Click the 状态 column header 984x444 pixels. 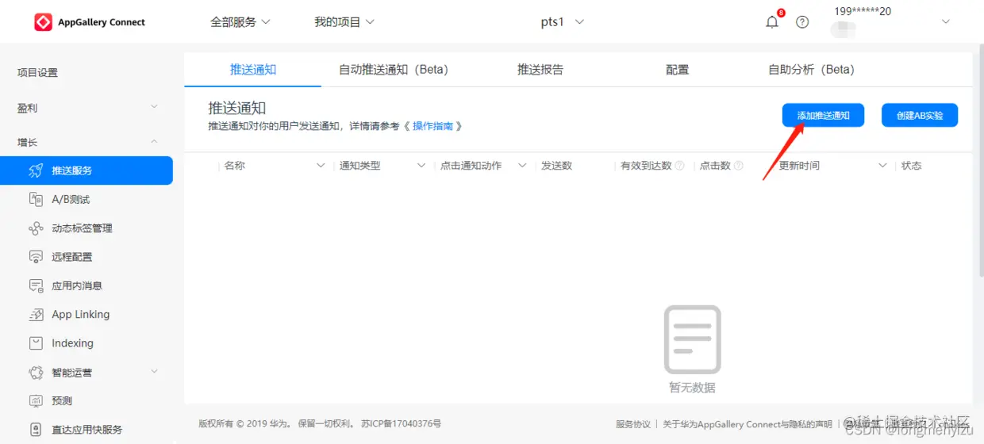(912, 166)
